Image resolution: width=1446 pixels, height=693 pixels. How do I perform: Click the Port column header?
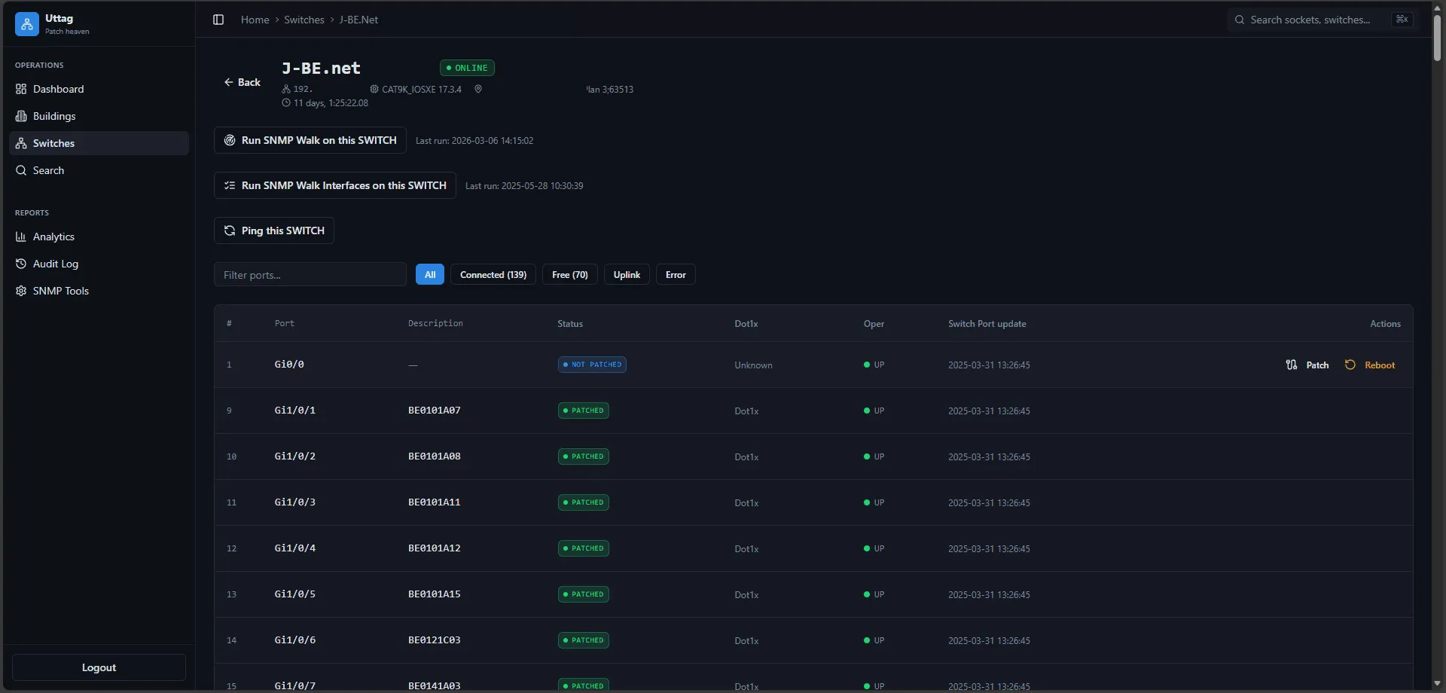(285, 323)
